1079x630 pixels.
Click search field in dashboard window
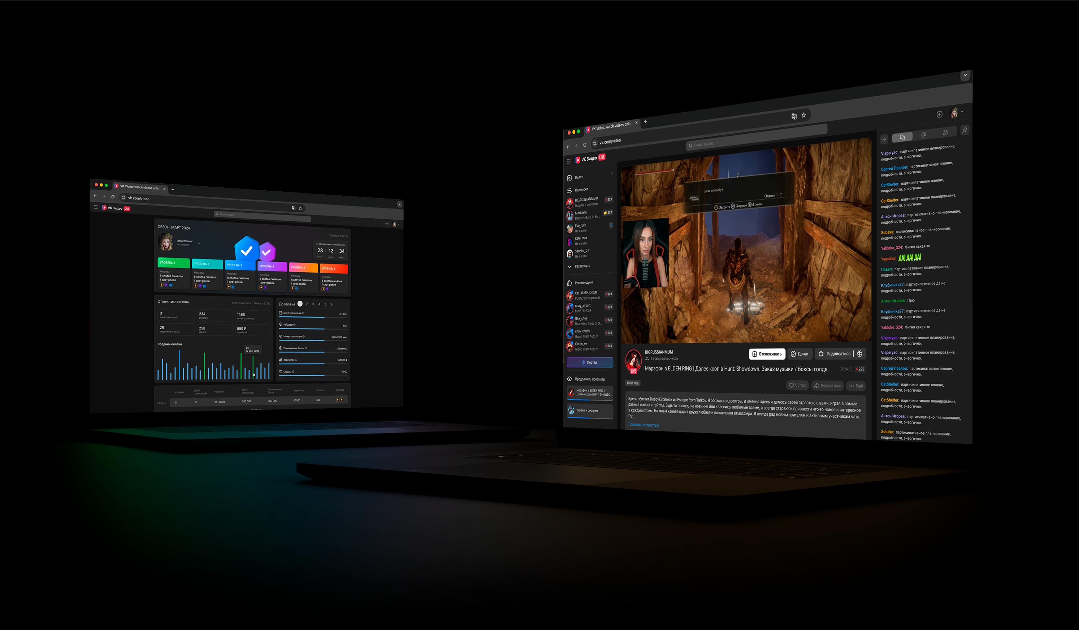[x=262, y=216]
